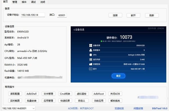The image size is (169, 111).
Task: Click the 运行内存 icon in preview
Action: pos(91,60)
